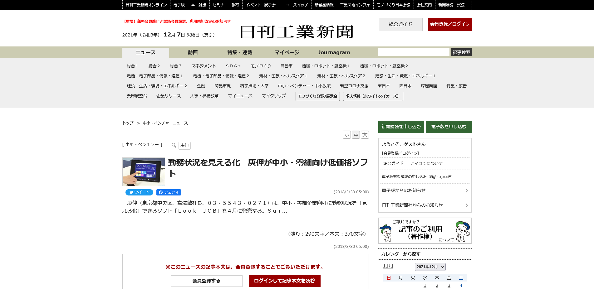This screenshot has width=594, height=289.
Task: Select 総合１ news category
Action: (132, 66)
